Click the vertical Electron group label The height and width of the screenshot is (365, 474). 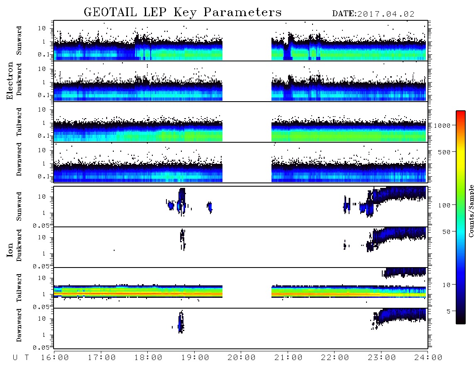point(10,81)
